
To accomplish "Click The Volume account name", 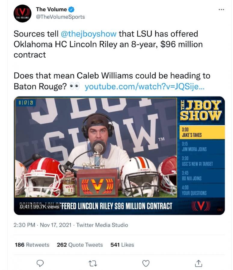I will (51, 9).
